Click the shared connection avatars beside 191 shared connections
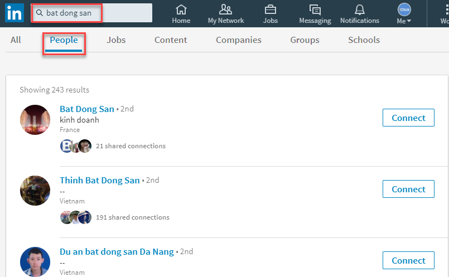This screenshot has height=277, width=449. pos(76,217)
